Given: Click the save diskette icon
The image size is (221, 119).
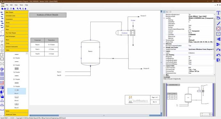Looking at the screenshot, I should [8, 9].
